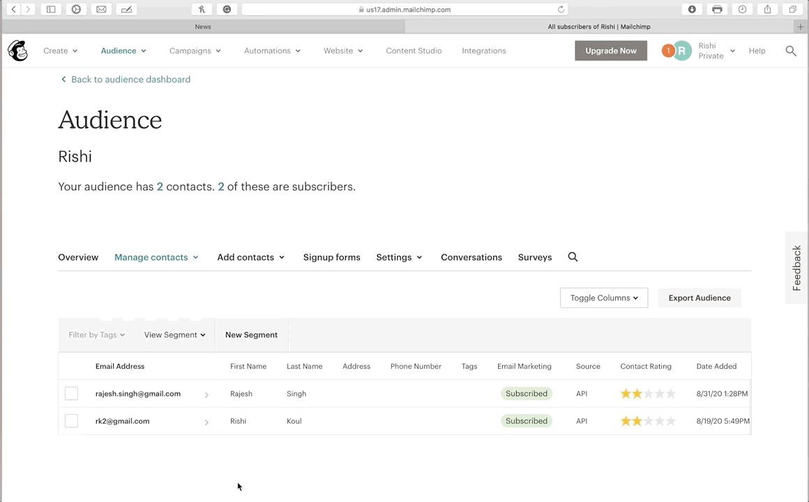
Task: Expand the Toggle Columns dropdown
Action: click(603, 298)
